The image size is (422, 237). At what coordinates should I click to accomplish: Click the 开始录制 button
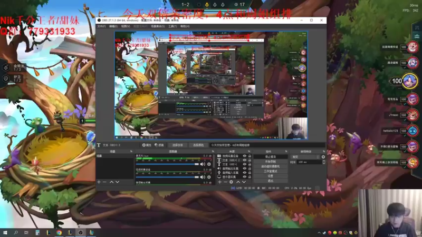(x=271, y=162)
